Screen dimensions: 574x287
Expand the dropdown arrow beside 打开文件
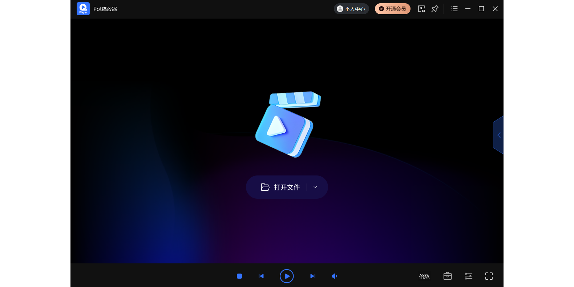315,187
